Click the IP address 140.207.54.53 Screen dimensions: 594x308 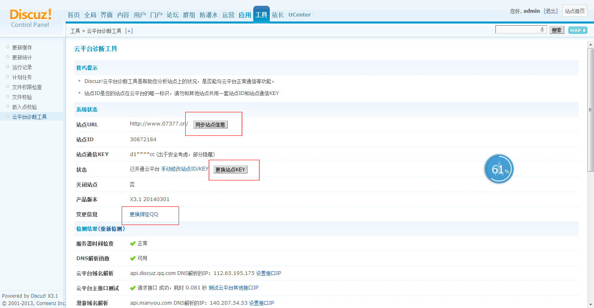(229, 303)
